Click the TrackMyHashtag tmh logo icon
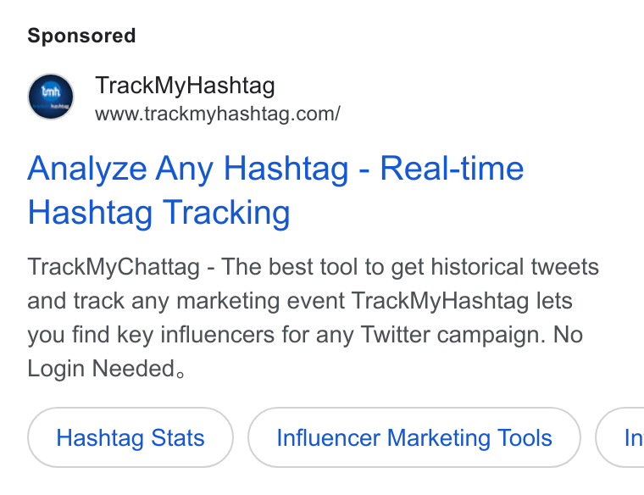Viewport: 644px width, 495px height. [51, 97]
